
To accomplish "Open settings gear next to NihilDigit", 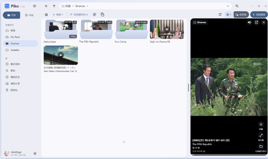I will 35,154.
